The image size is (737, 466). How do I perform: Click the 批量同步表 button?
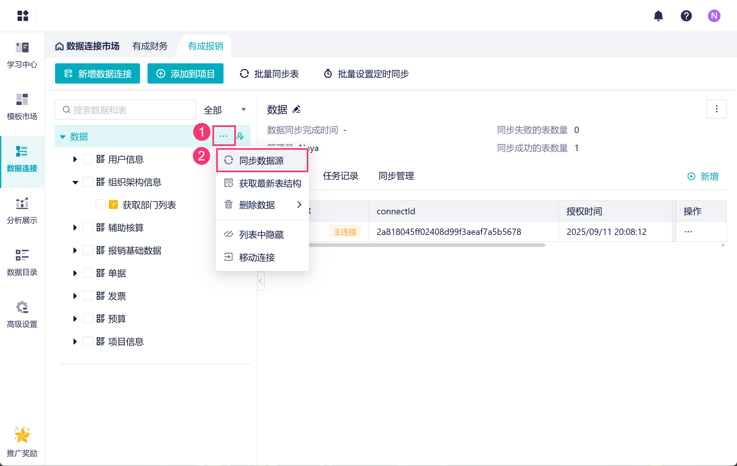pos(269,73)
